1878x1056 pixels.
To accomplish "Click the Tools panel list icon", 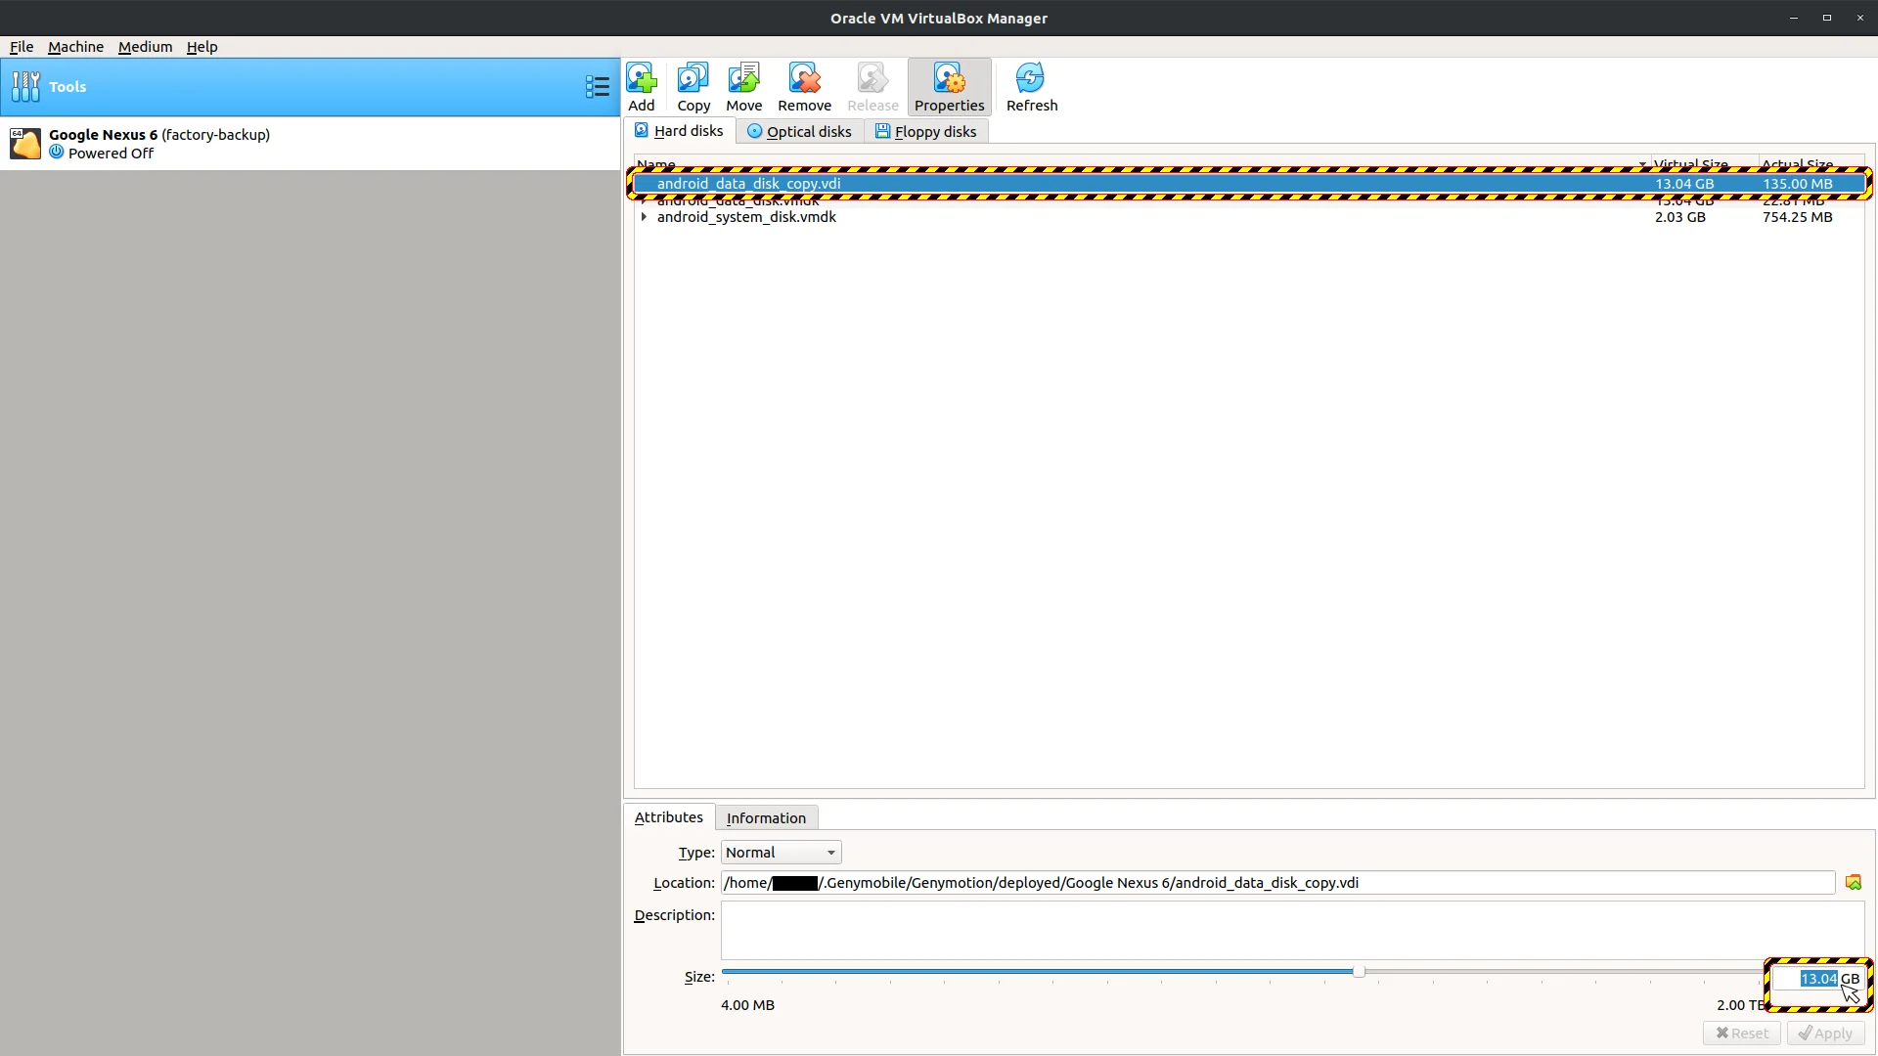I will (597, 86).
